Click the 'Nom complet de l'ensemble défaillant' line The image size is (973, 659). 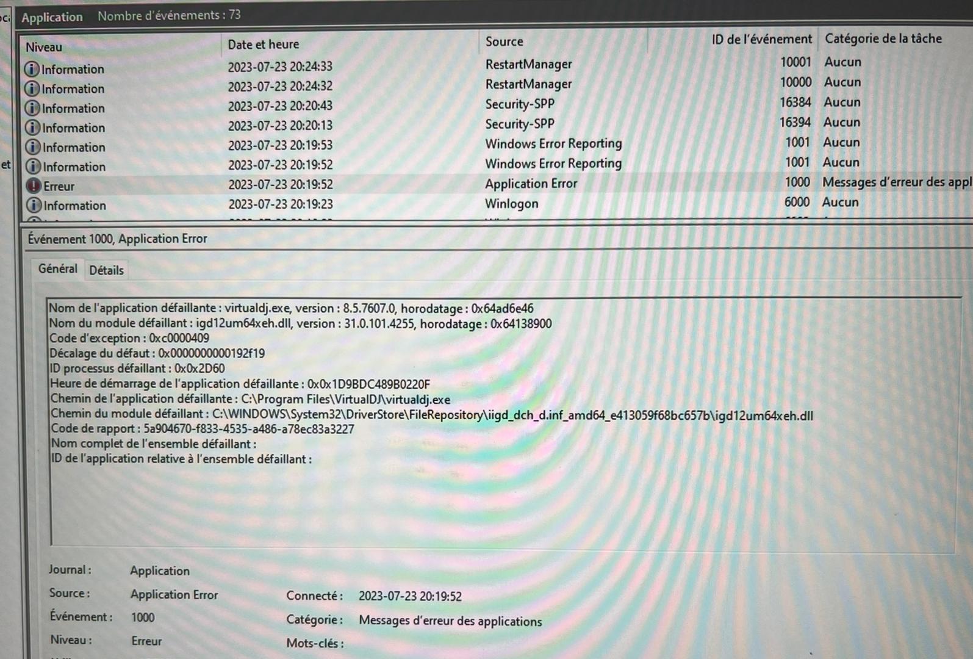point(154,444)
